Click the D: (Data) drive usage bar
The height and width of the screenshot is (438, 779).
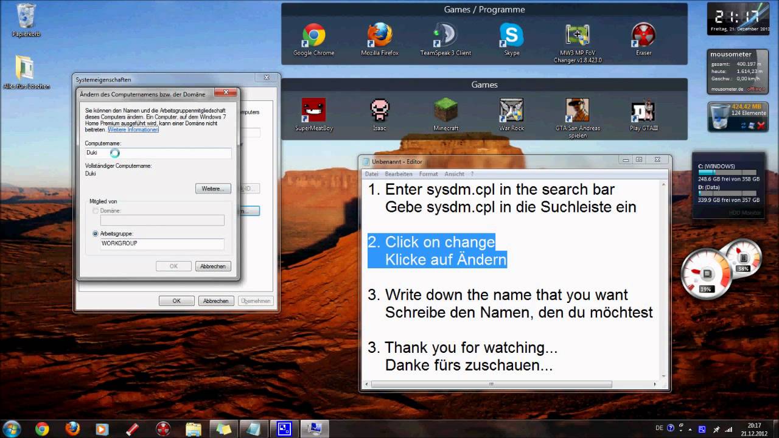click(x=727, y=193)
